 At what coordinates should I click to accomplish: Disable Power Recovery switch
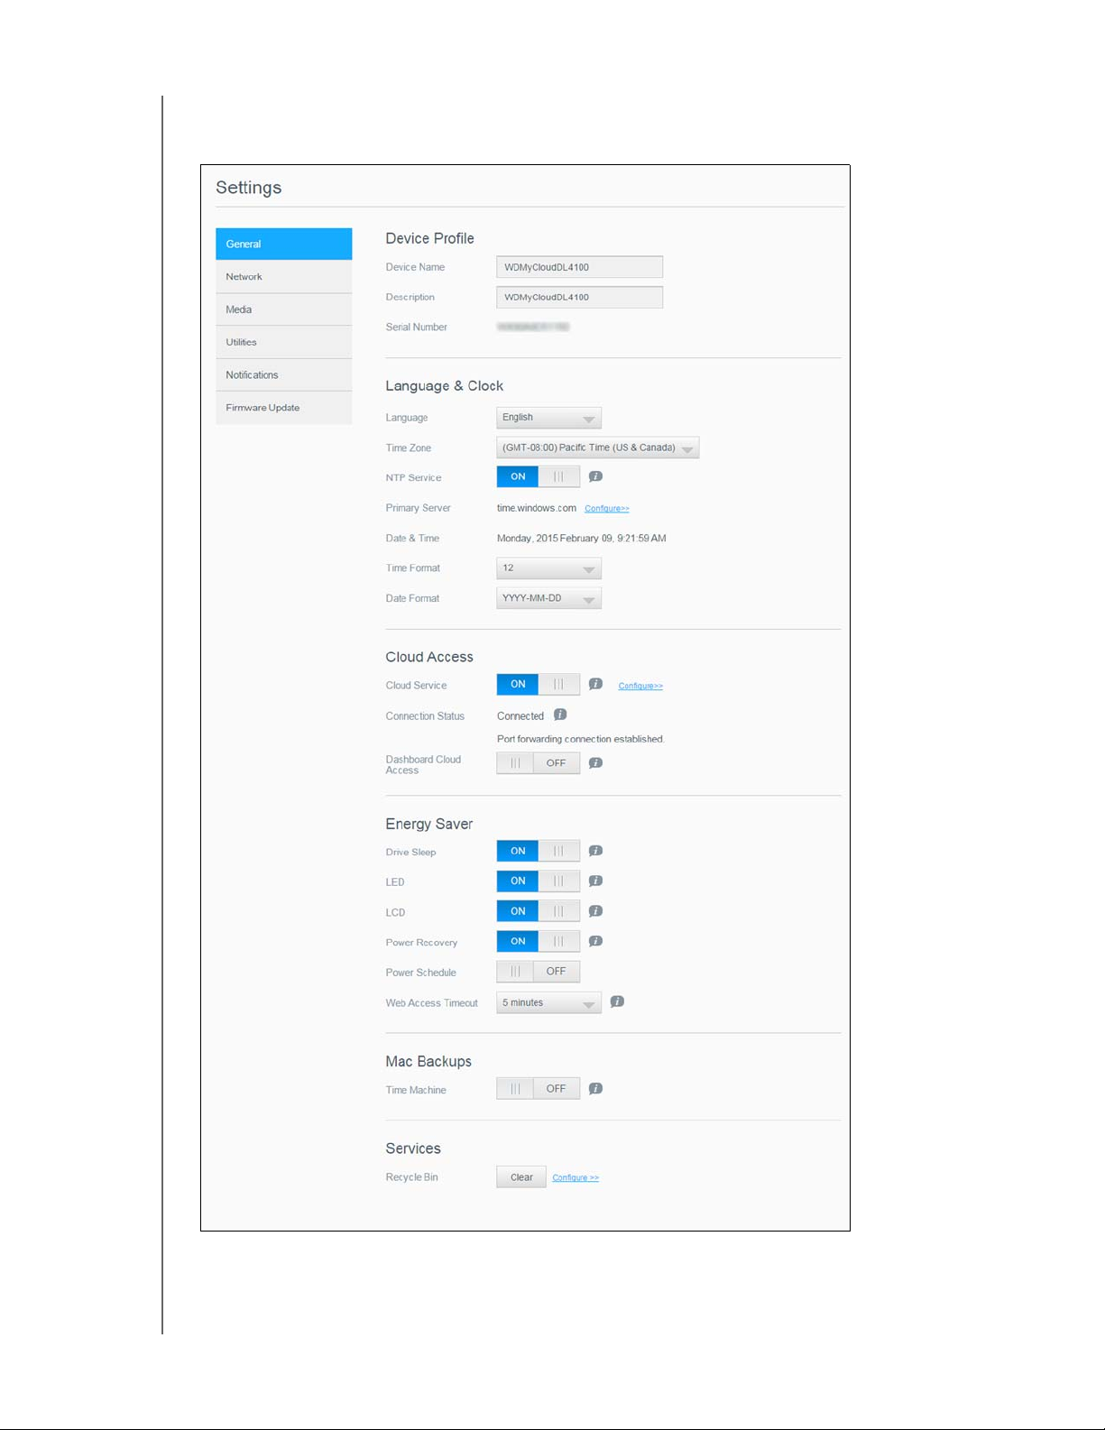click(539, 941)
